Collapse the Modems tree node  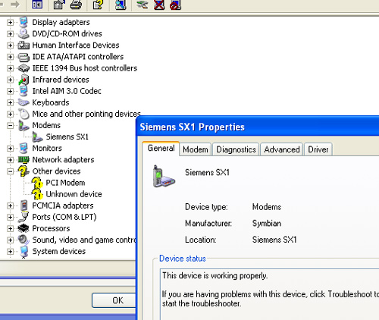point(10,125)
